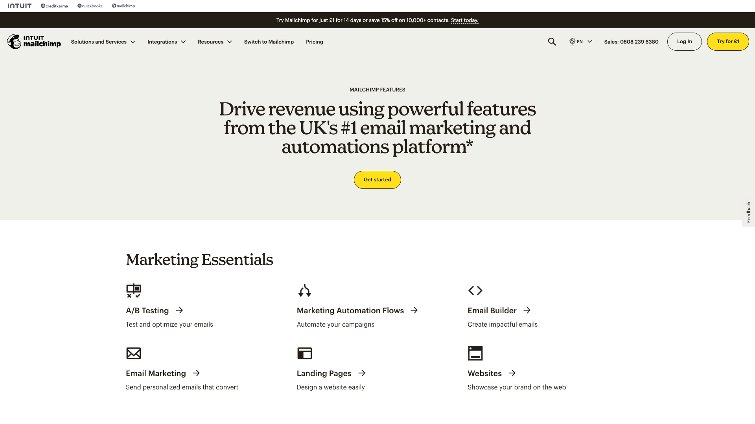Open the QuickBooks icon
The image size is (755, 424).
coord(90,5)
